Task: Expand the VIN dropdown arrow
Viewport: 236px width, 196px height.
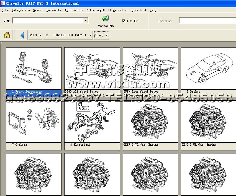Action: point(86,21)
